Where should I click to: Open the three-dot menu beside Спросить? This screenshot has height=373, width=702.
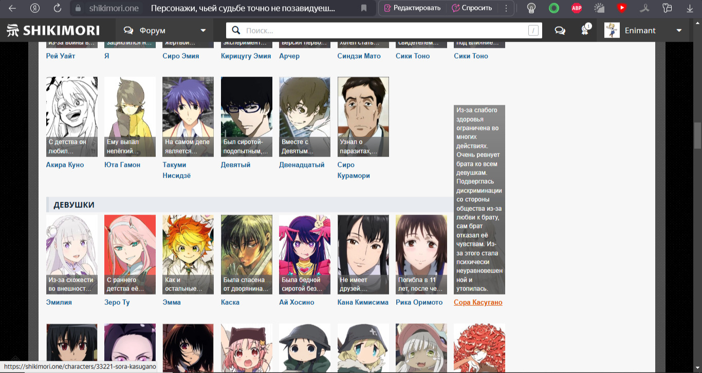pos(506,8)
